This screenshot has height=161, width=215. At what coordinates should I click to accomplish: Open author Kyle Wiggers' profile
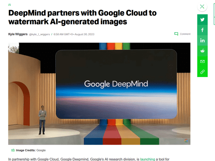[18, 34]
